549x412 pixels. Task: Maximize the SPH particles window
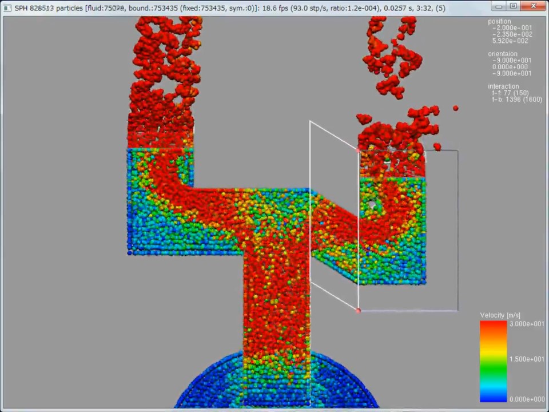coord(513,6)
